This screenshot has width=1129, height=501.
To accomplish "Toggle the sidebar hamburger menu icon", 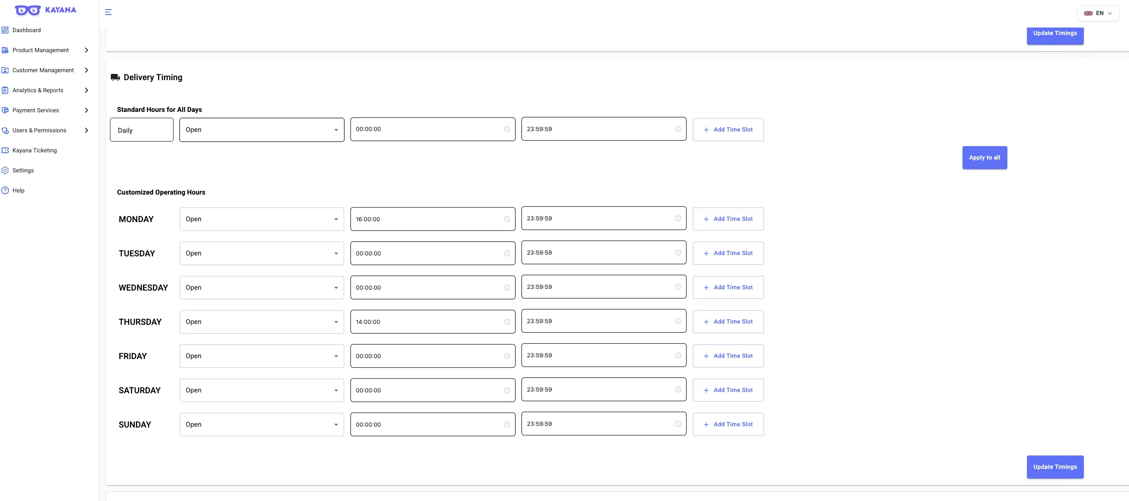I will click(108, 12).
